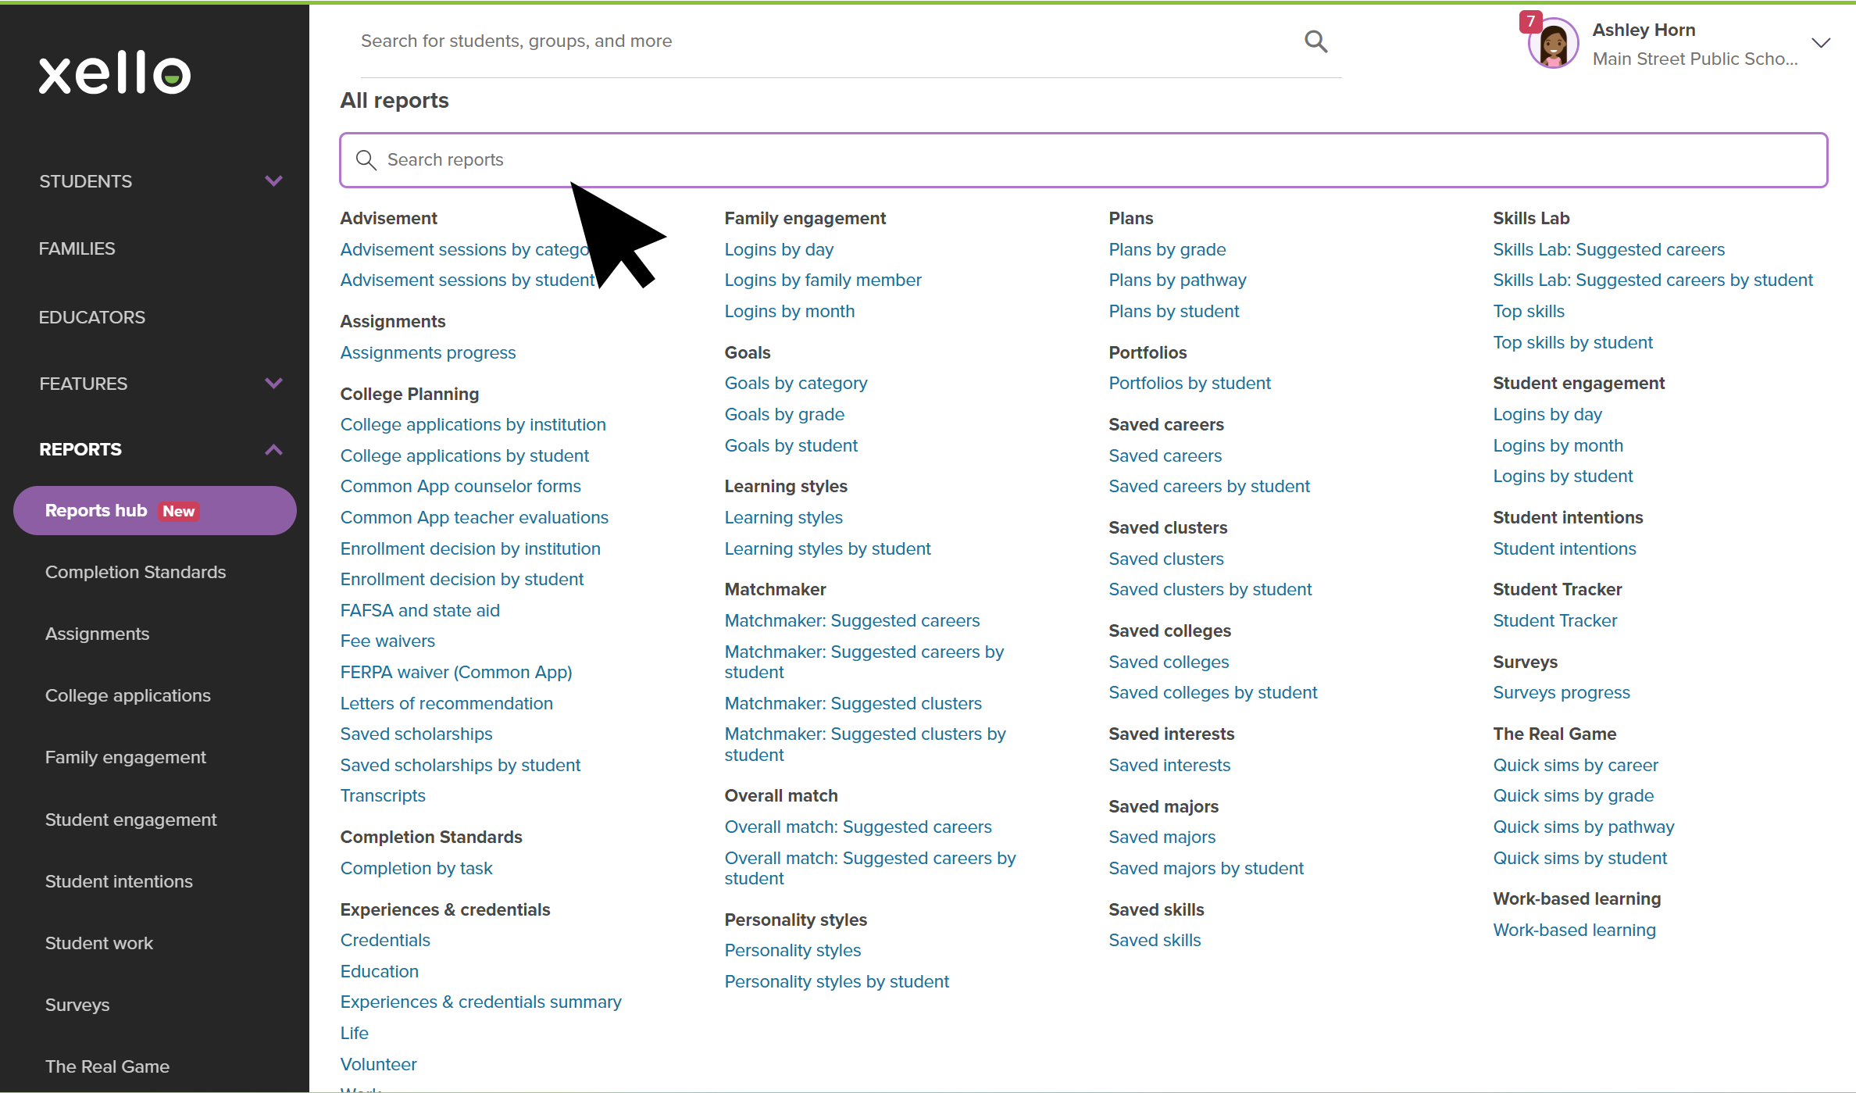This screenshot has width=1856, height=1093.
Task: Open Goals by grade report
Action: pos(785,414)
